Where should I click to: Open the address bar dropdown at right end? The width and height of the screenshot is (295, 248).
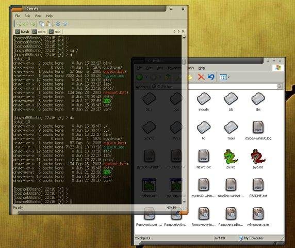(280, 86)
